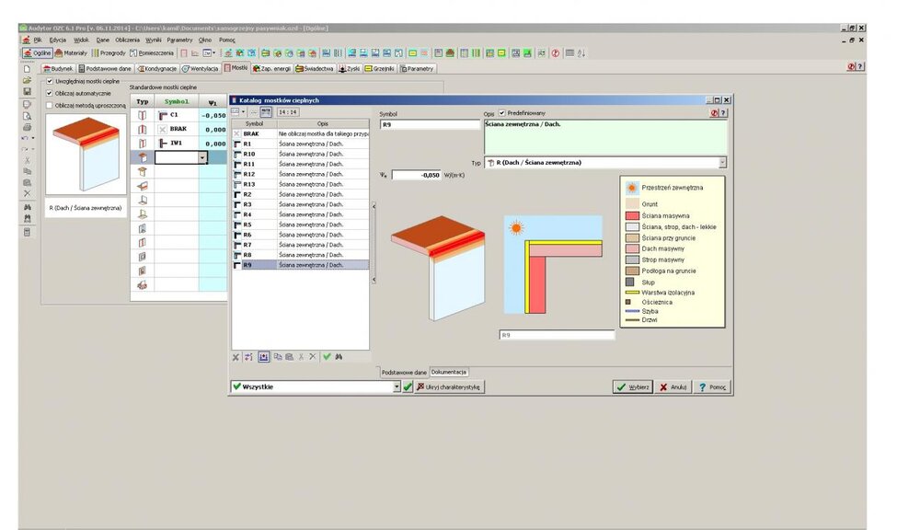Click the print icon in left sidebar
The height and width of the screenshot is (530, 920).
tap(27, 127)
